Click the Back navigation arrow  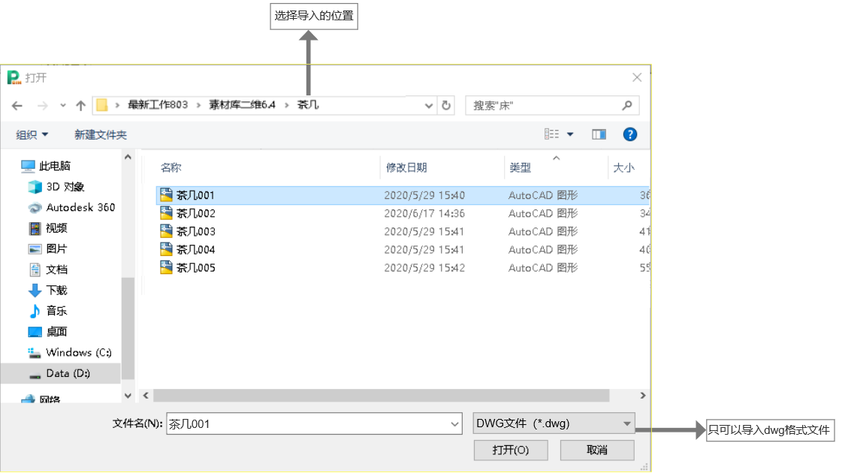pyautogui.click(x=17, y=106)
